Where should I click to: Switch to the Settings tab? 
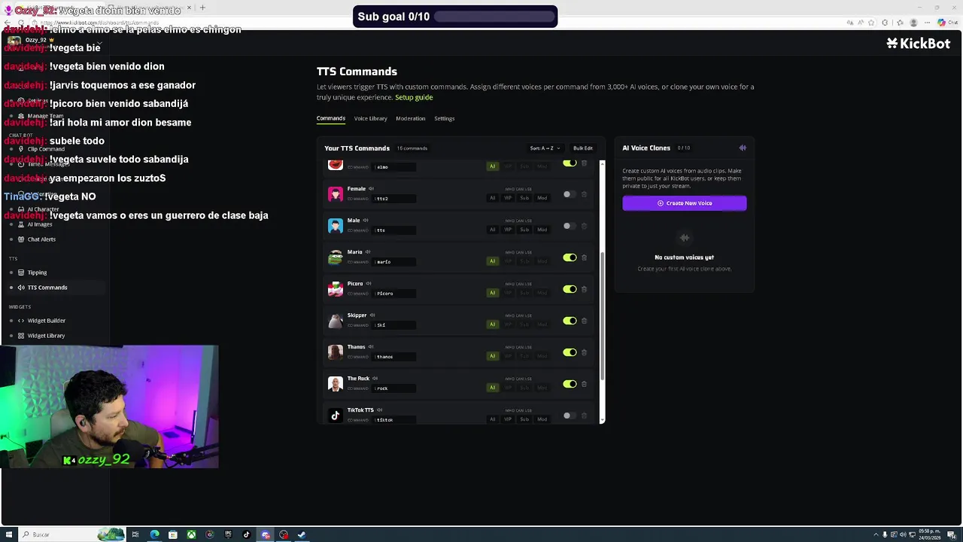point(445,118)
